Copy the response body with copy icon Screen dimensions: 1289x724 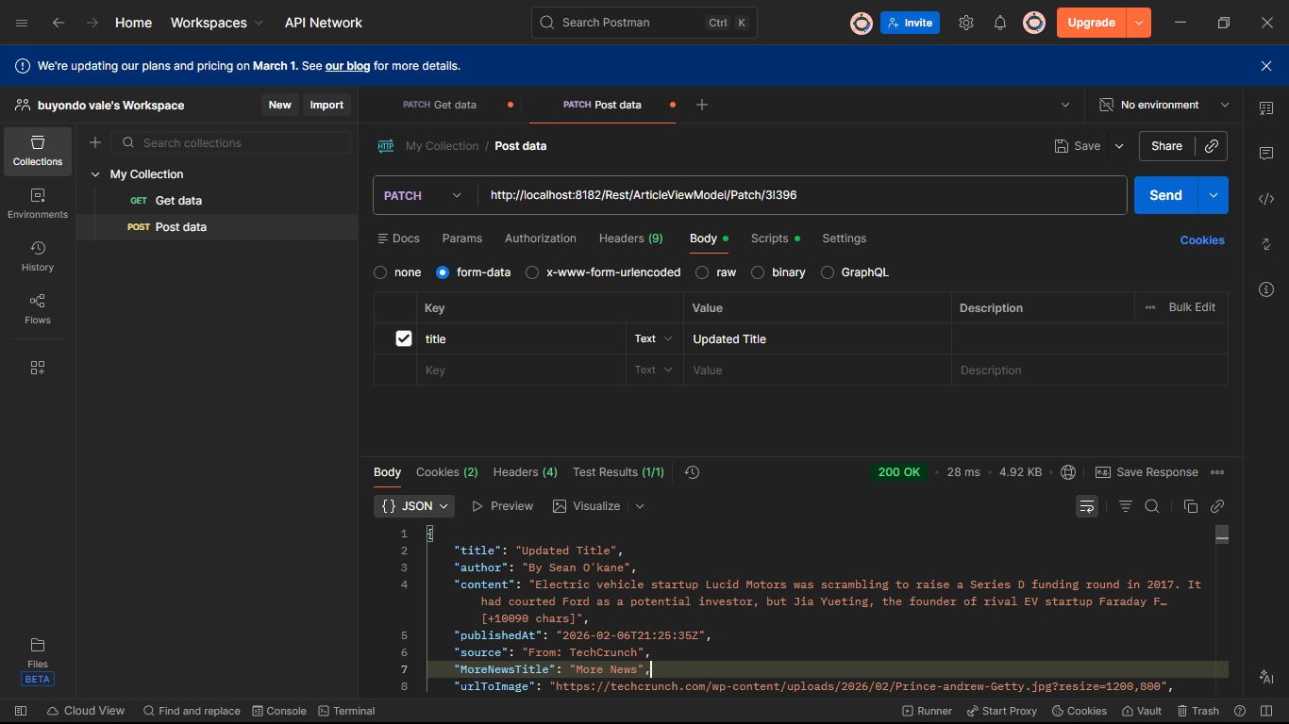(1190, 506)
